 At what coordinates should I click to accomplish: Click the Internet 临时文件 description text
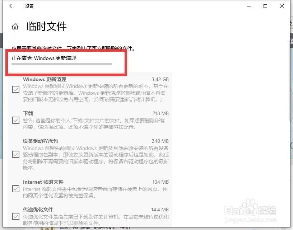click(x=95, y=192)
